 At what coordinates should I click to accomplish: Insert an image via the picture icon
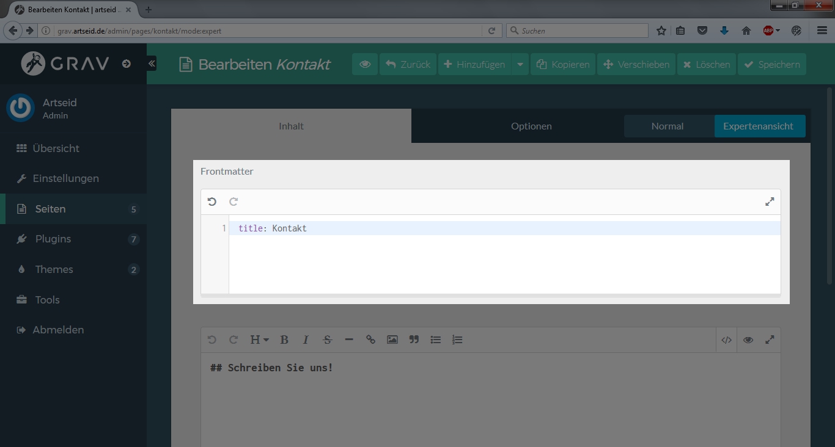392,340
